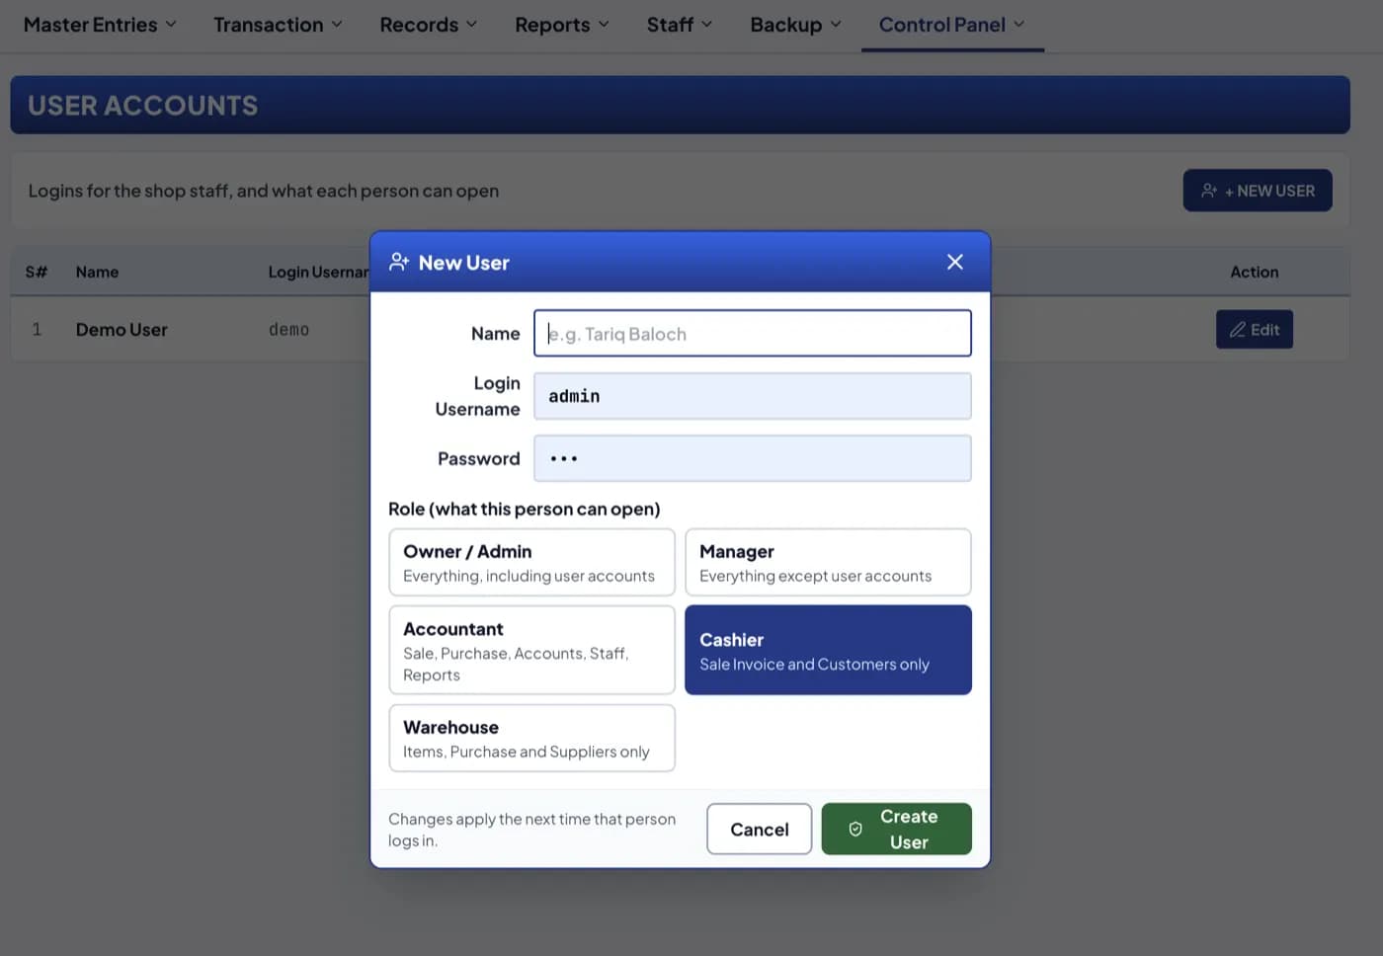Click the Create User button
This screenshot has height=956, width=1383.
(x=897, y=830)
